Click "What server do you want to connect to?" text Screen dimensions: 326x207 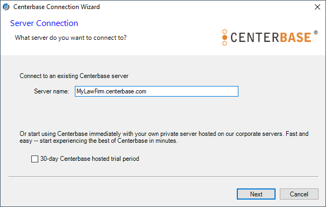(x=71, y=38)
